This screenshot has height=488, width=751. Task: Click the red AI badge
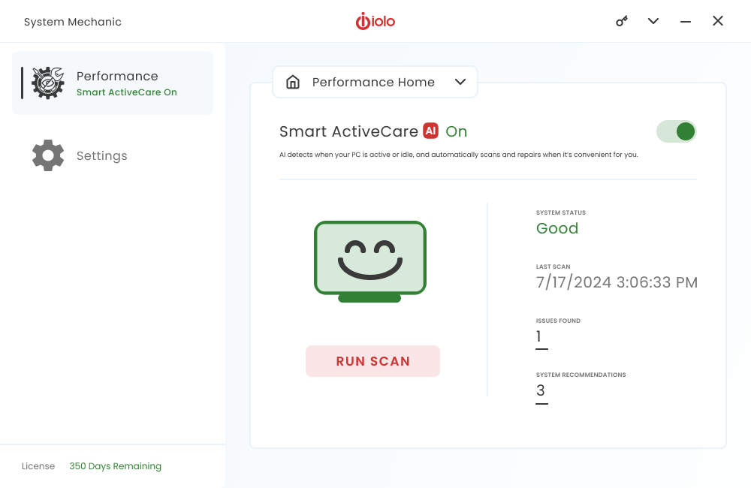coord(430,131)
